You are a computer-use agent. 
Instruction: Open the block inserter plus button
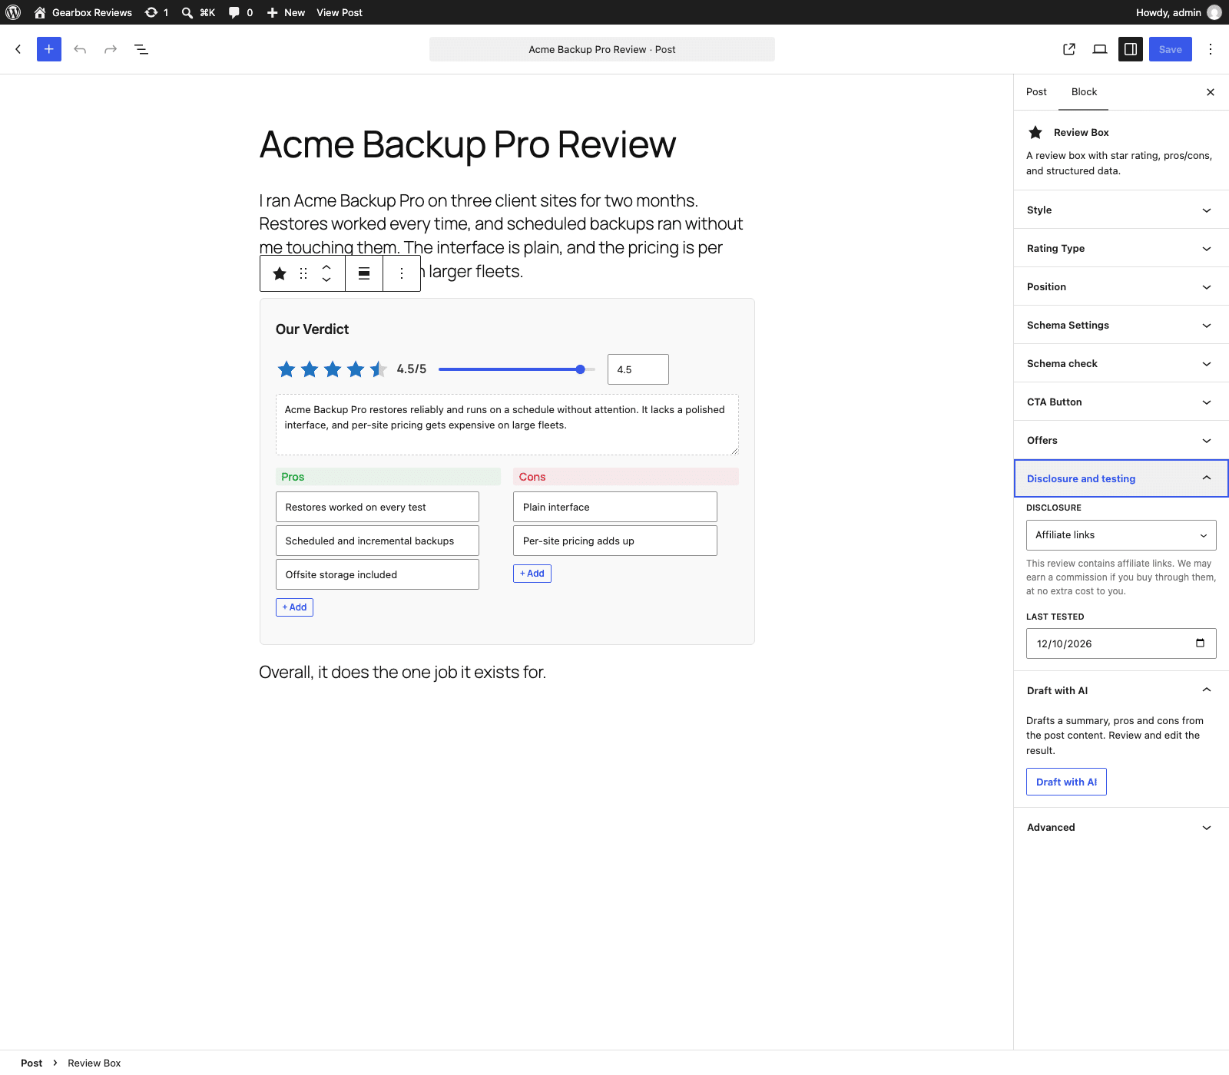49,49
